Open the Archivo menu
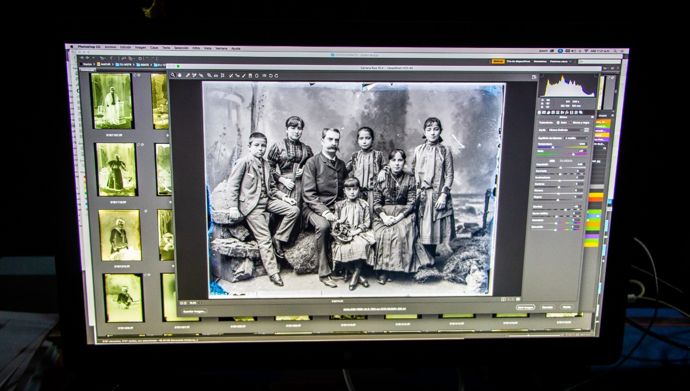The height and width of the screenshot is (391, 690). click(110, 47)
